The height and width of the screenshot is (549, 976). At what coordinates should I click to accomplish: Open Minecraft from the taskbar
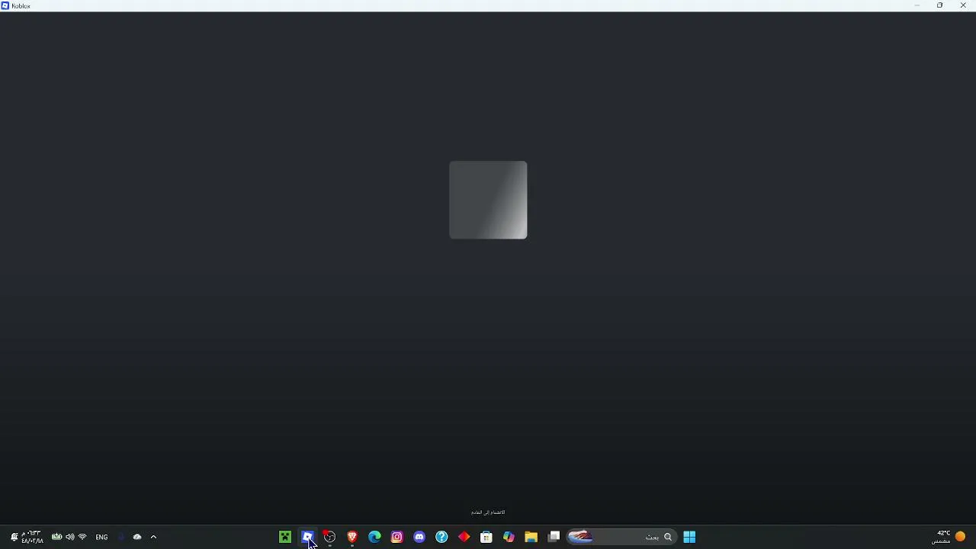[x=285, y=537]
